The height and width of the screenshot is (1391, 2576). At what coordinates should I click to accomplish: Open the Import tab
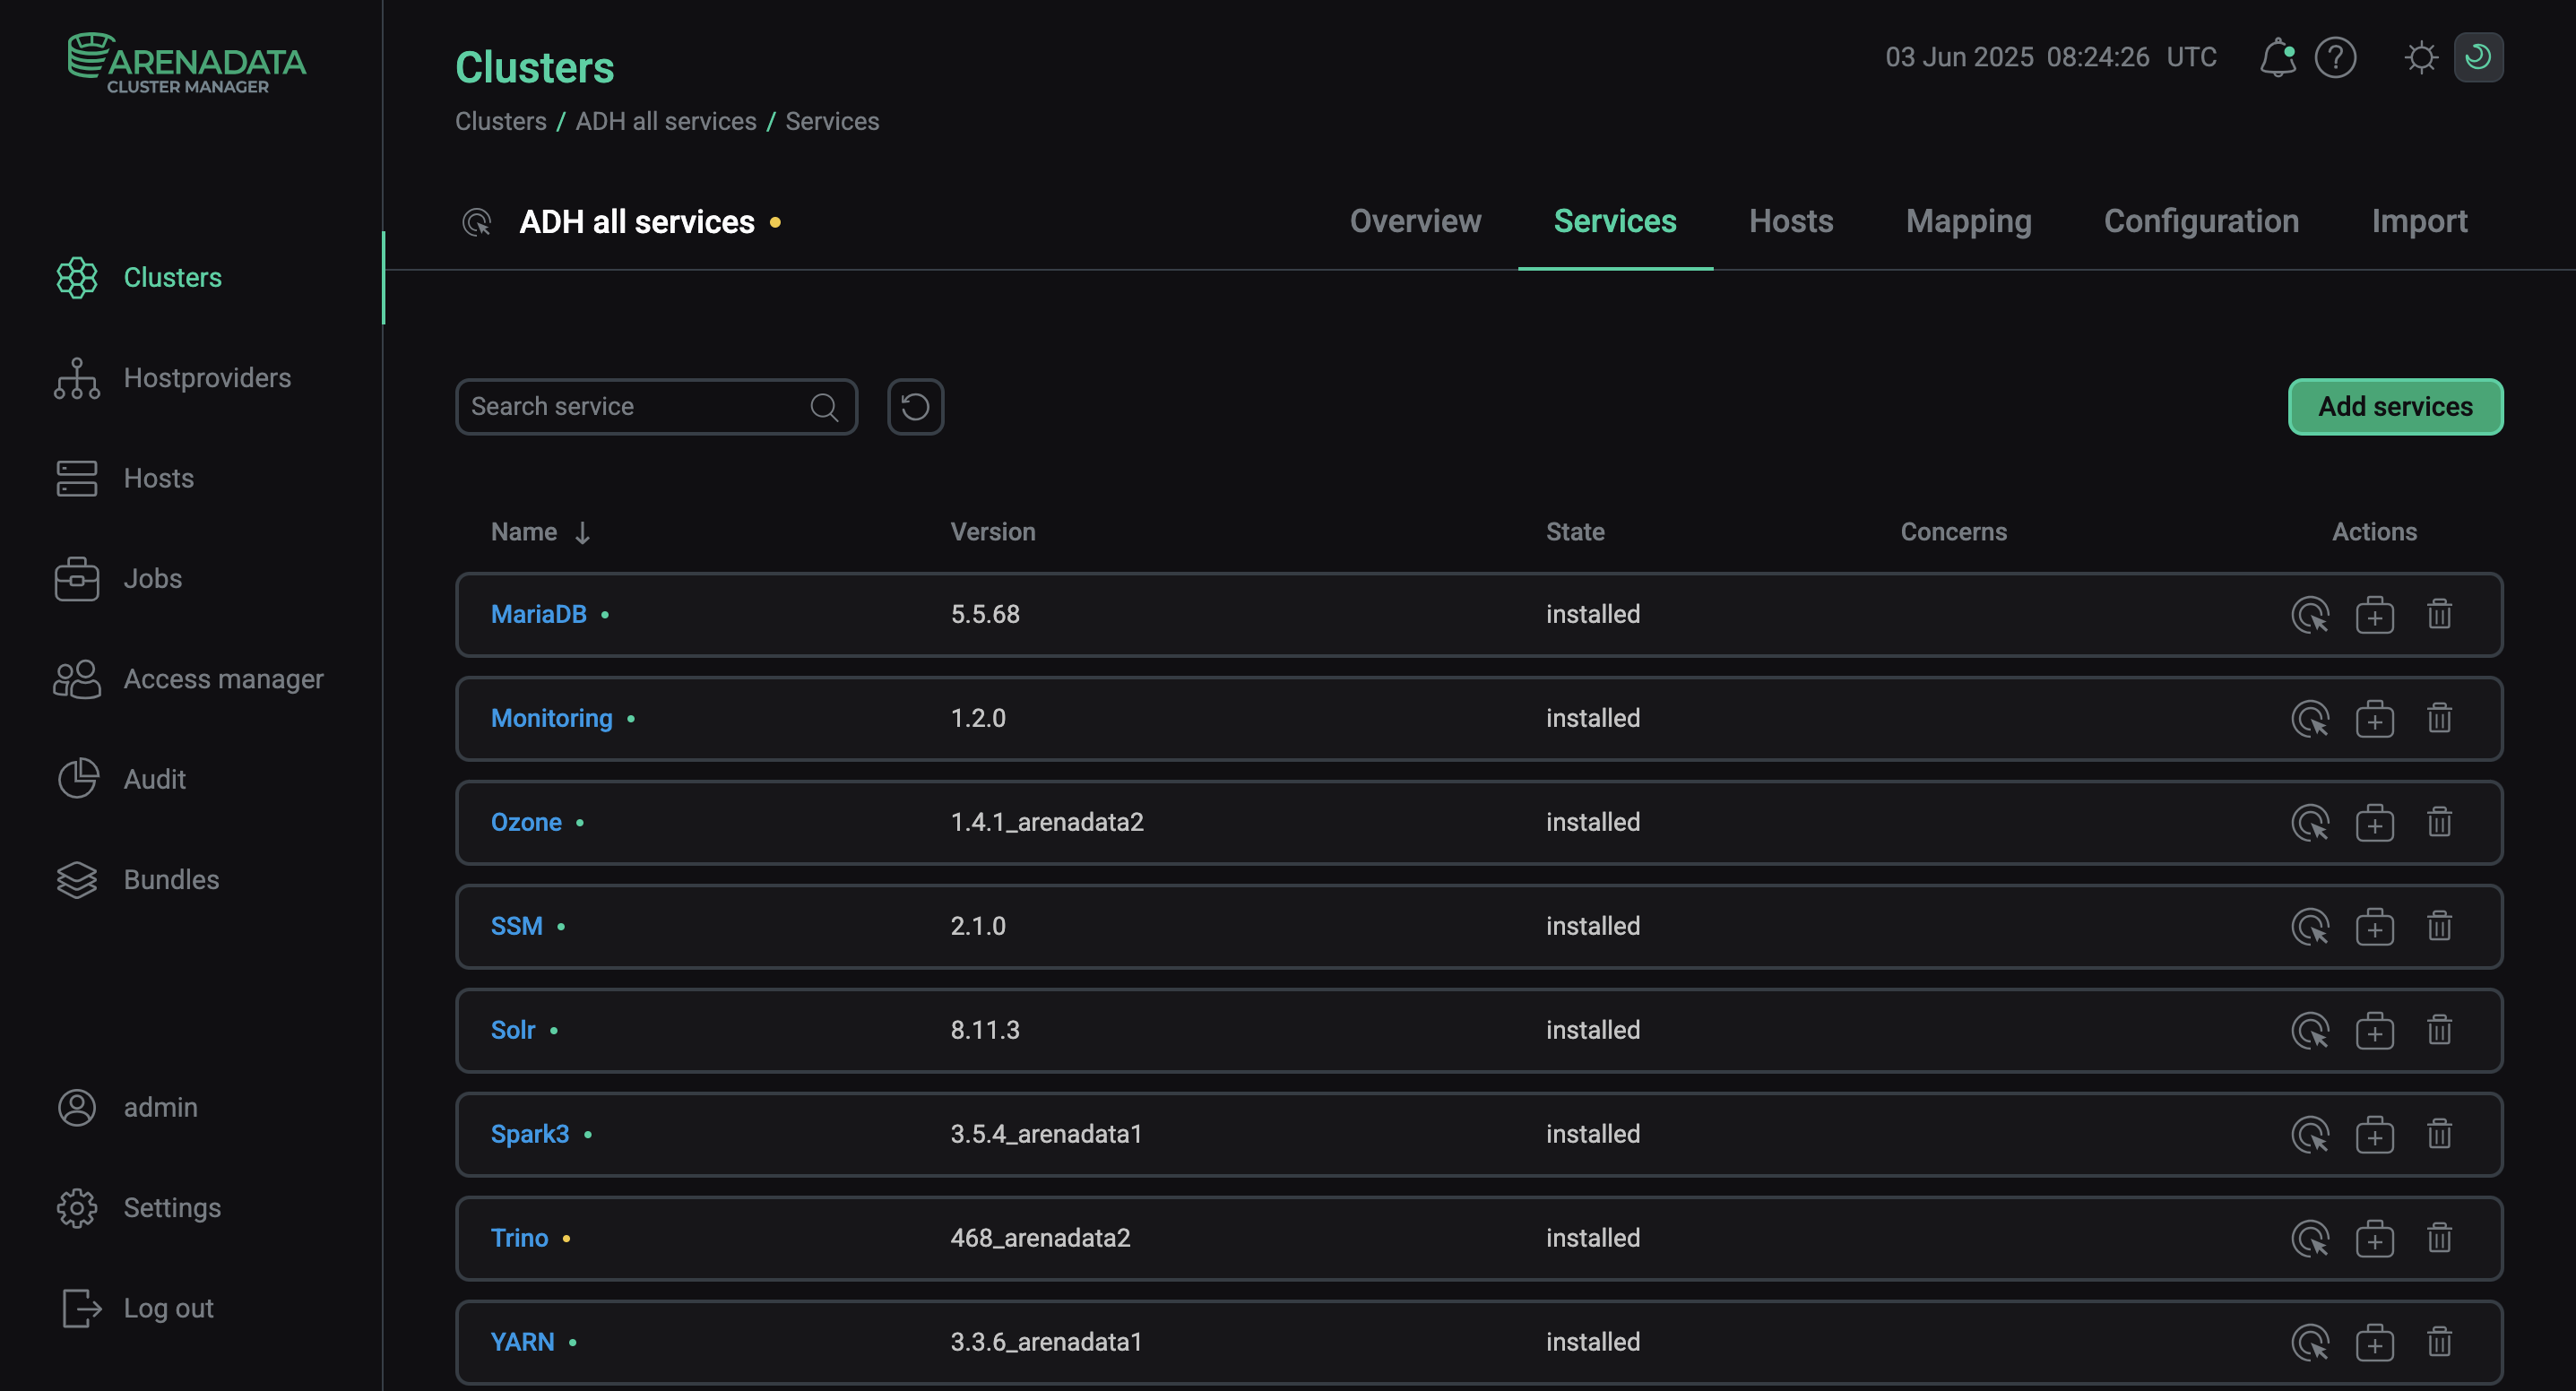pyautogui.click(x=2419, y=221)
